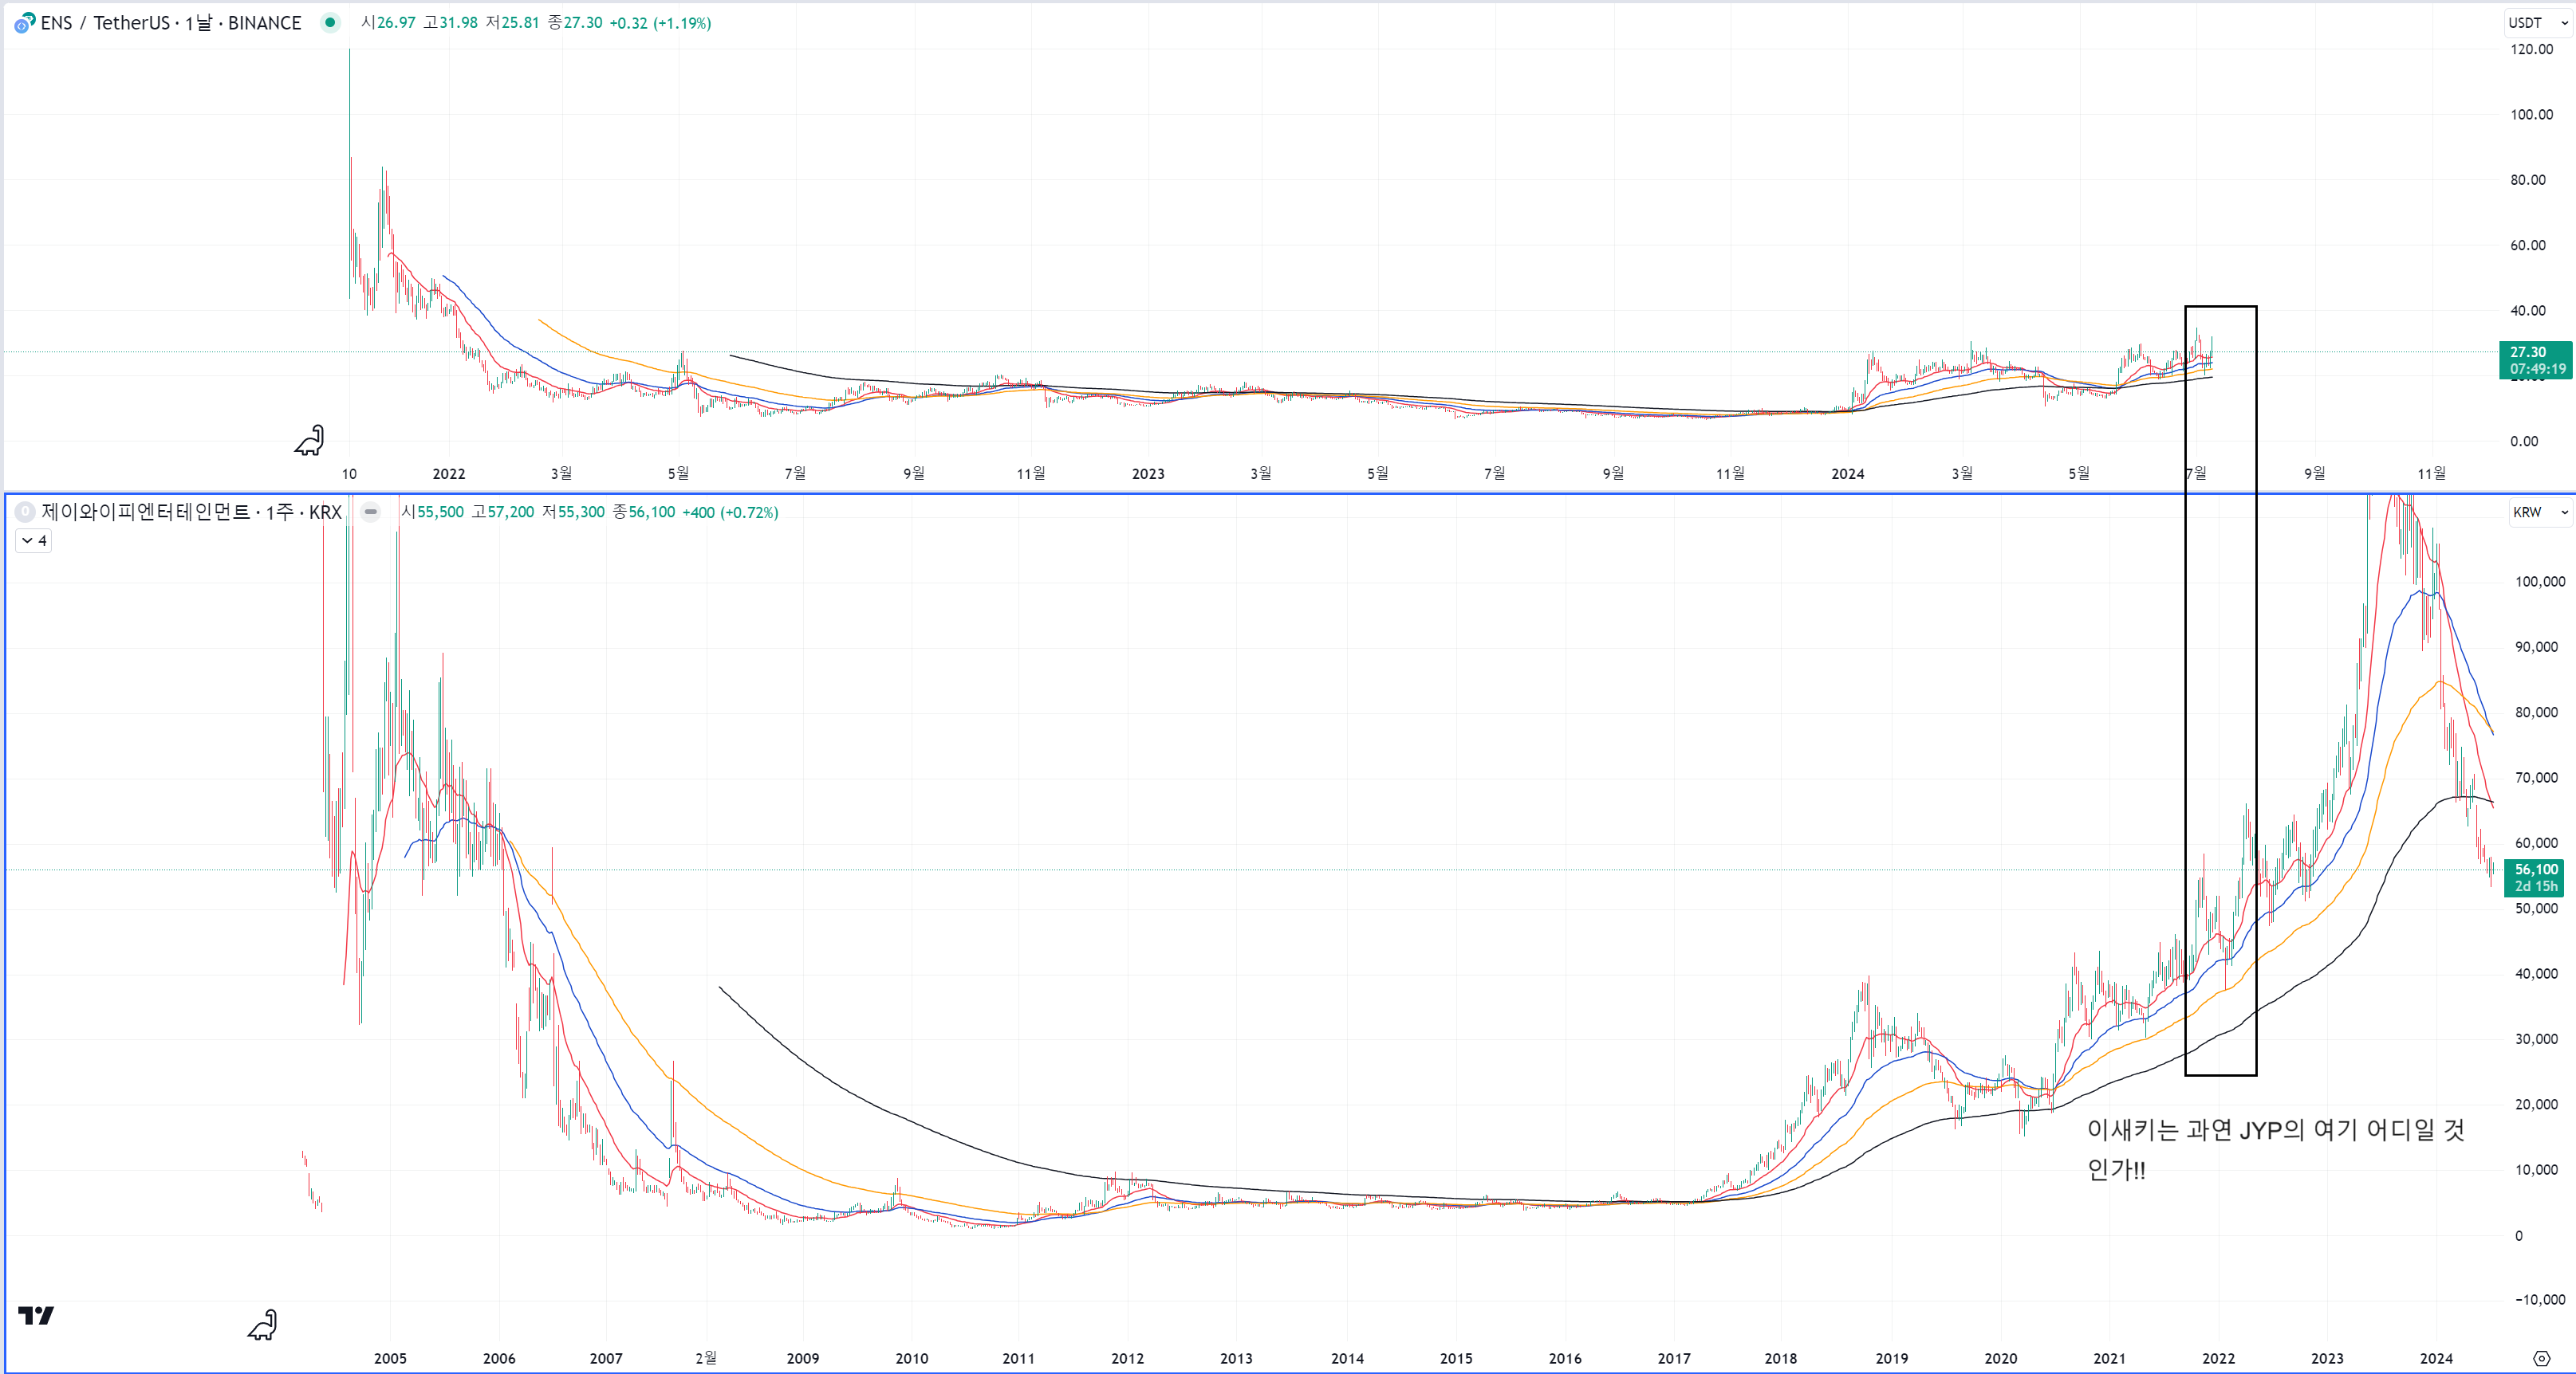Click the JYP Entertainment symbol logo circle
Screen dimensions: 2576x1374
coord(25,512)
